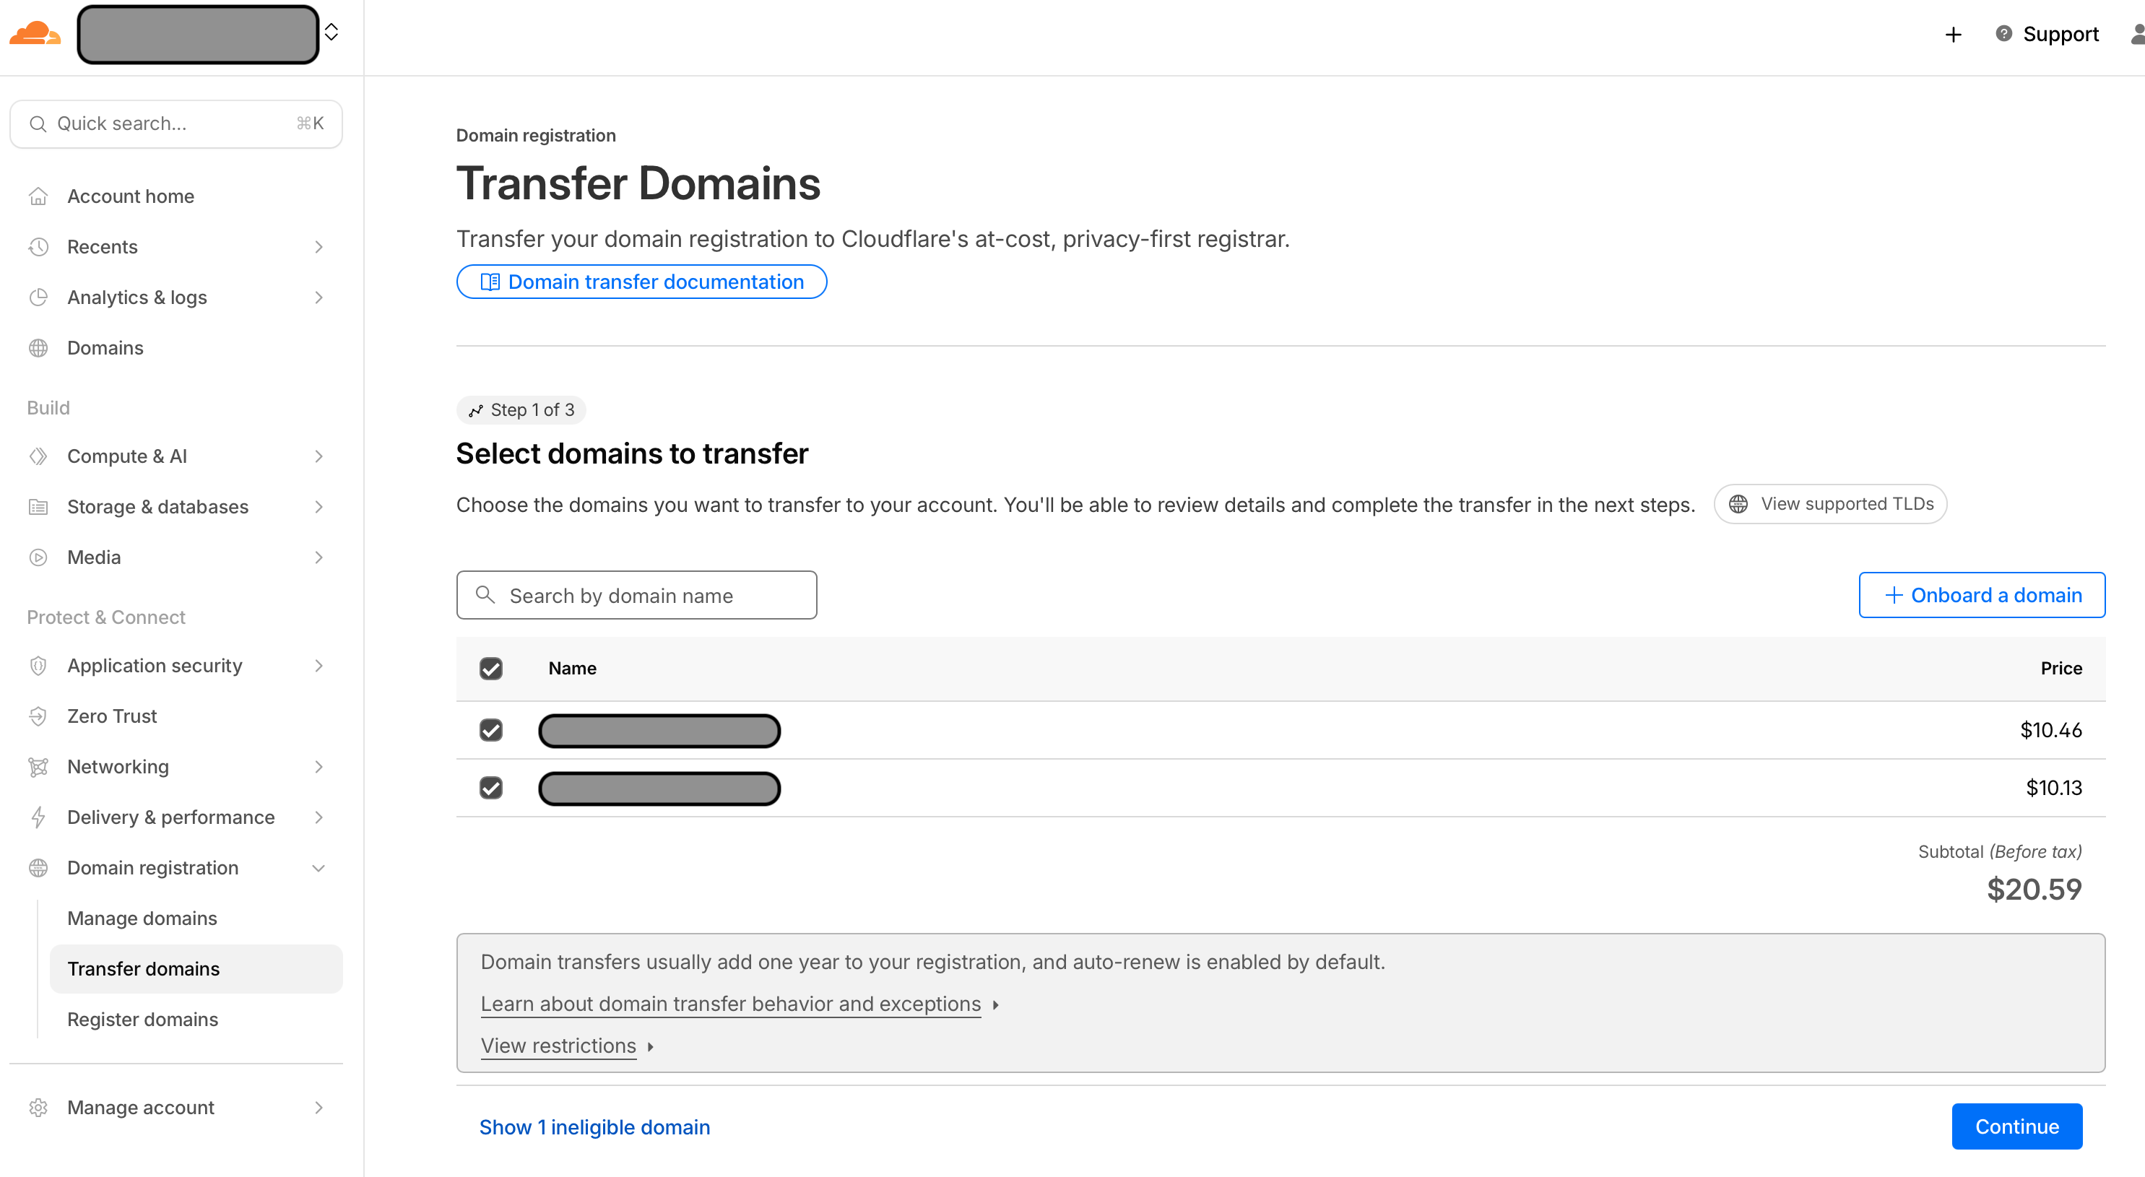
Task: Go to Account home
Action: (x=131, y=196)
